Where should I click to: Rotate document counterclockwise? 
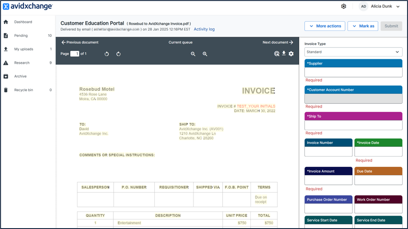click(x=107, y=54)
